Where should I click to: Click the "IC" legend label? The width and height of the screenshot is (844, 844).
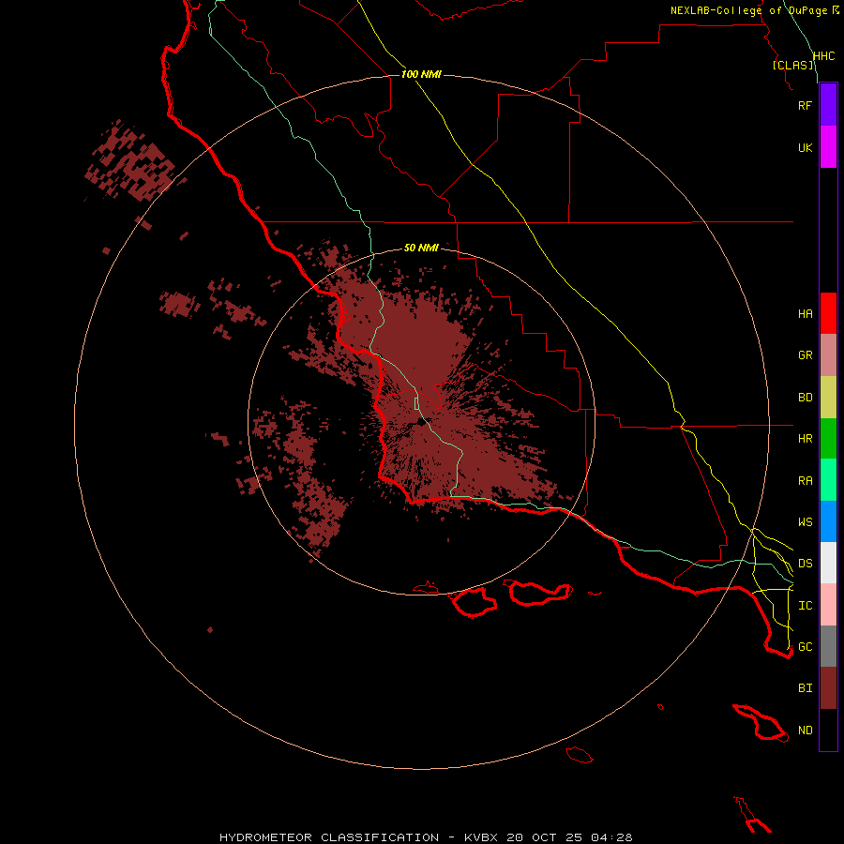[805, 606]
